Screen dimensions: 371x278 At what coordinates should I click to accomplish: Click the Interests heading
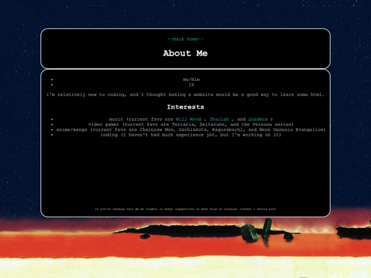[x=185, y=107]
